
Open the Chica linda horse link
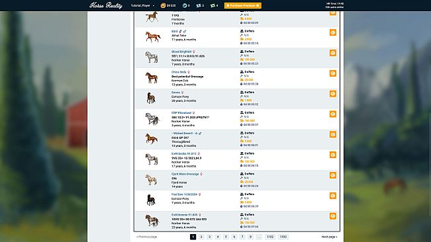point(179,72)
